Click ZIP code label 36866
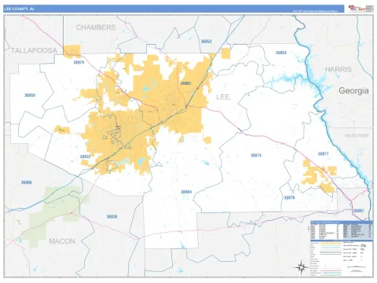The width and height of the screenshot is (377, 283). point(27,182)
